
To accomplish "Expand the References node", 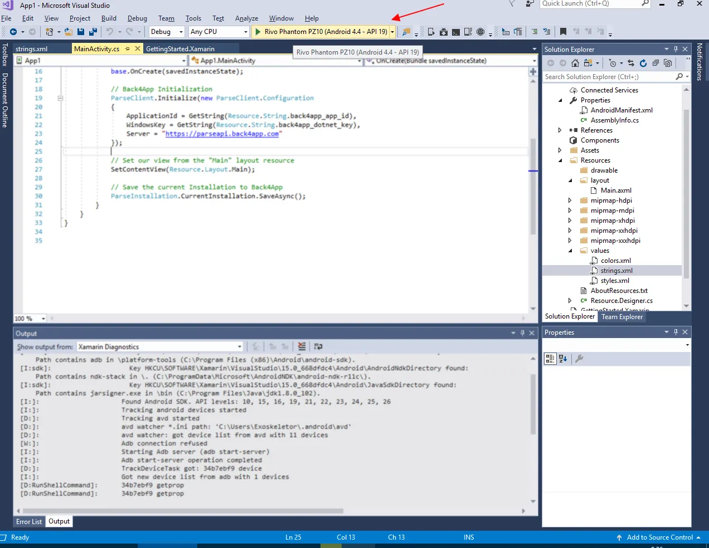I will 560,130.
